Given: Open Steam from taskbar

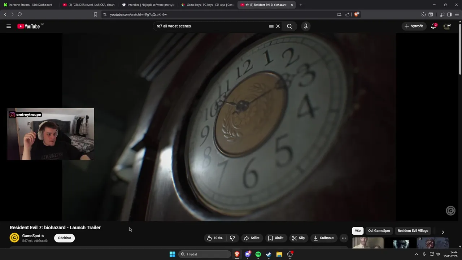Looking at the screenshot, I should 269,254.
